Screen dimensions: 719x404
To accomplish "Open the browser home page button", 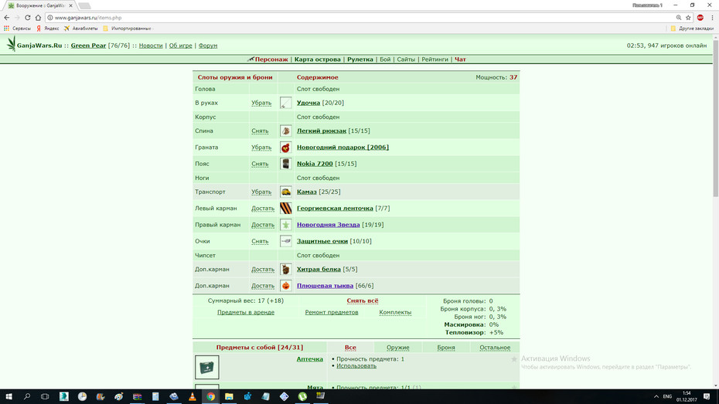I will coord(38,18).
